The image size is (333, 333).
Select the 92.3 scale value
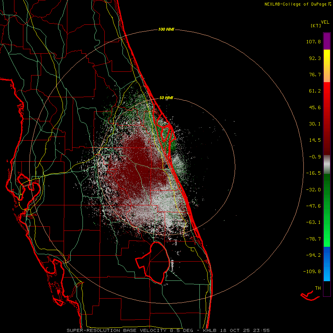[x=315, y=58]
